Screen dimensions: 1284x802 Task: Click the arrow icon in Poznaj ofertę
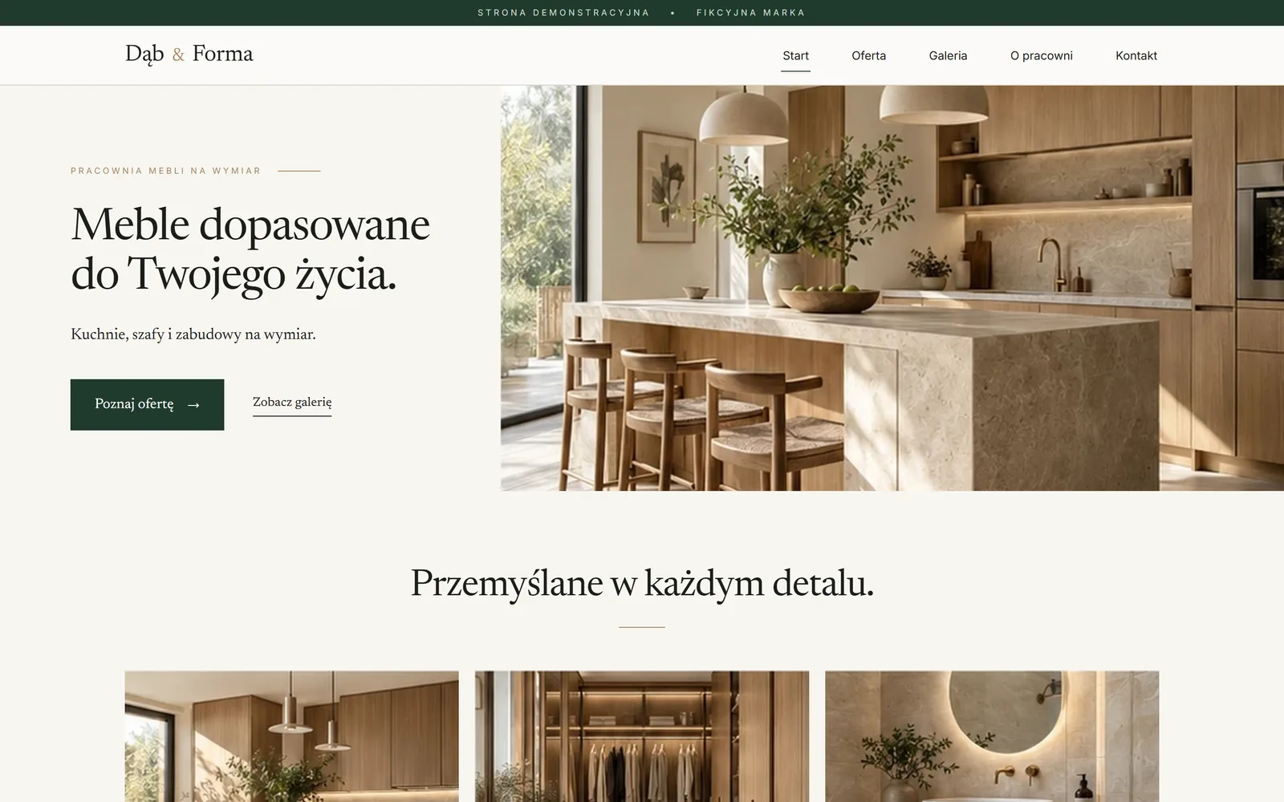(x=193, y=405)
